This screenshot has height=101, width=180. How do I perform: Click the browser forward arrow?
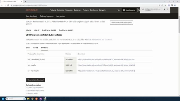tap(5, 5)
